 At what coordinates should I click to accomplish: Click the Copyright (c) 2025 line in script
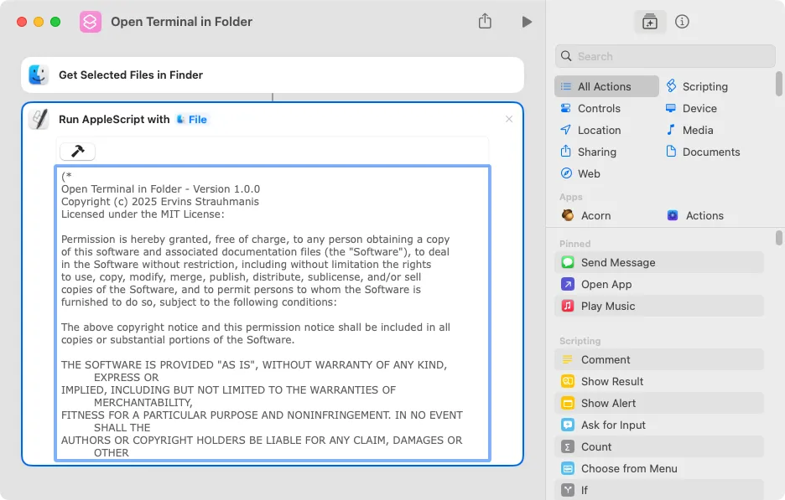pos(160,202)
